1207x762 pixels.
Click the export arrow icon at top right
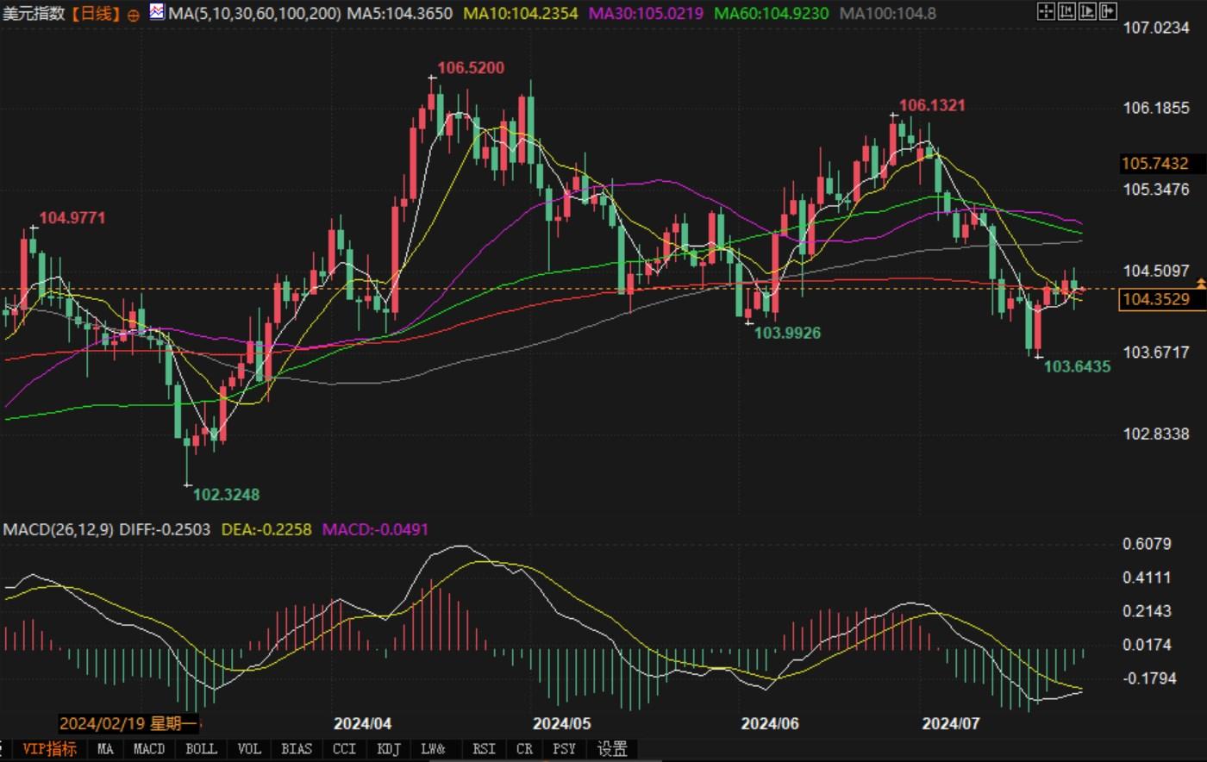[x=1108, y=11]
